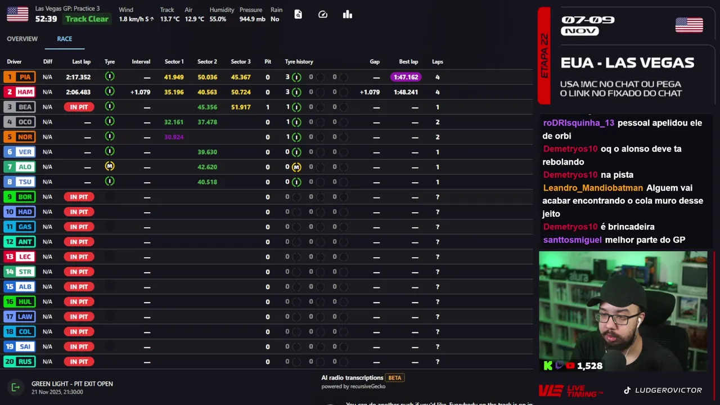Screen dimensions: 720x405
Task: Click PIA's tyre history intermediate icon
Action: coord(296,77)
